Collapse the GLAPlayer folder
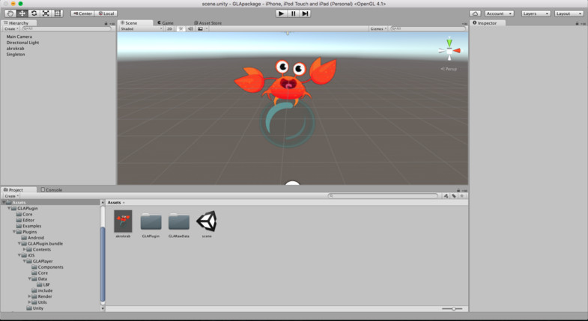588x321 pixels. point(25,261)
